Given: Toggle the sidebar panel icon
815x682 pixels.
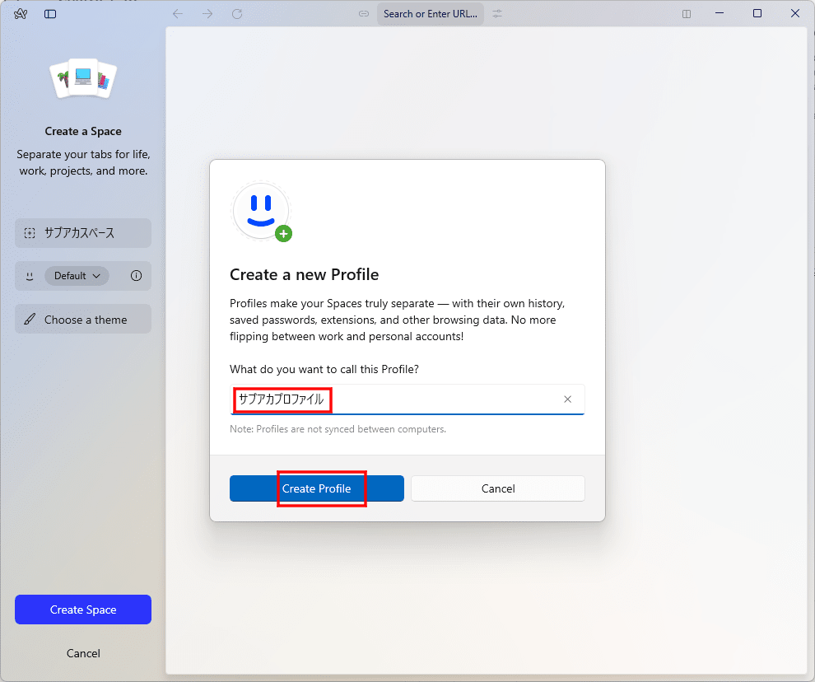Looking at the screenshot, I should pos(50,14).
